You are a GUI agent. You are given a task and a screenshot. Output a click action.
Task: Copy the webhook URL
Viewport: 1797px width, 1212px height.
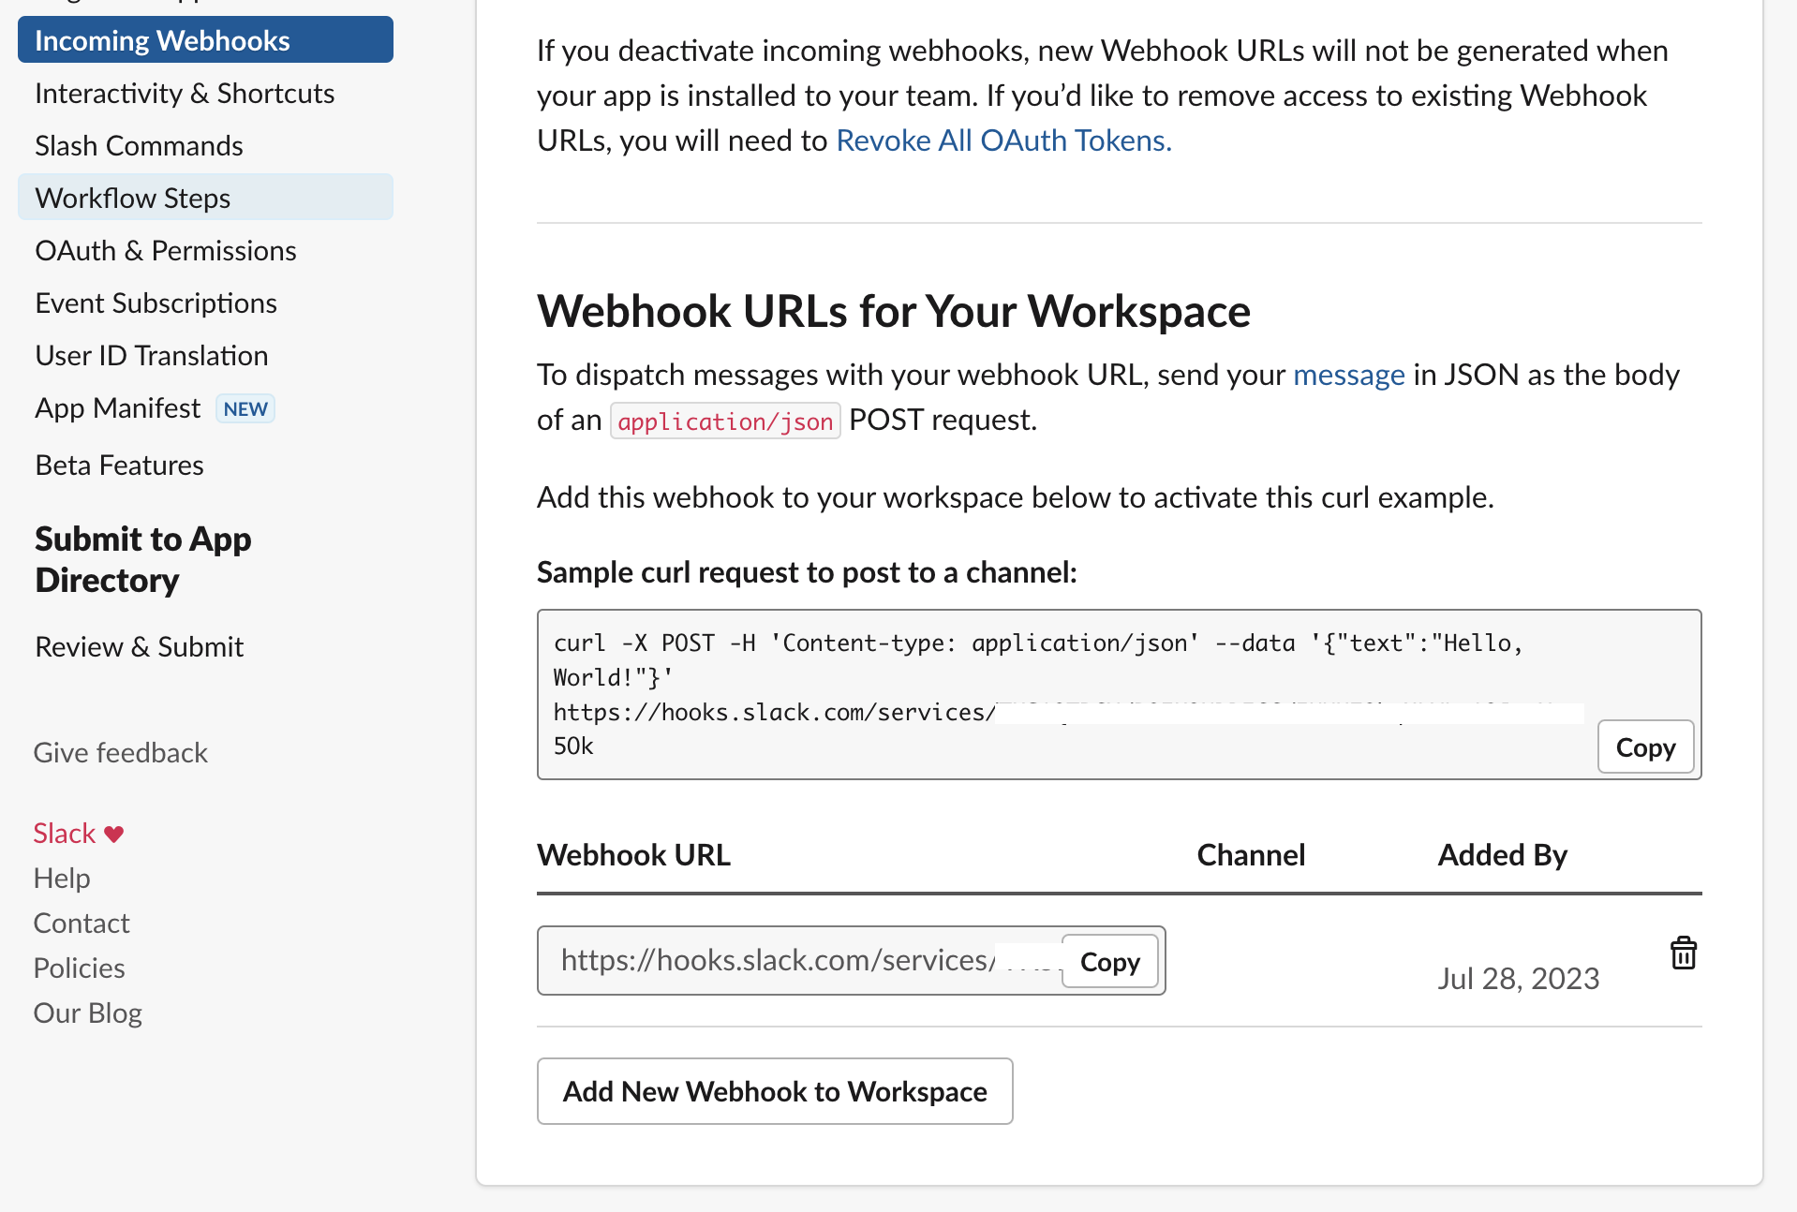[x=1109, y=962]
